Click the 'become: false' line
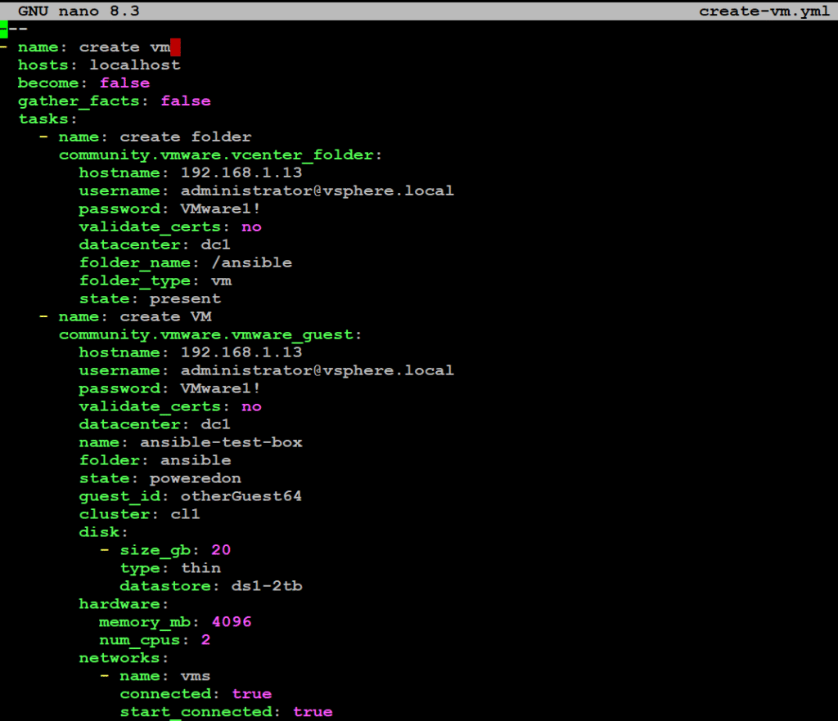Viewport: 838px width, 721px height. (84, 83)
